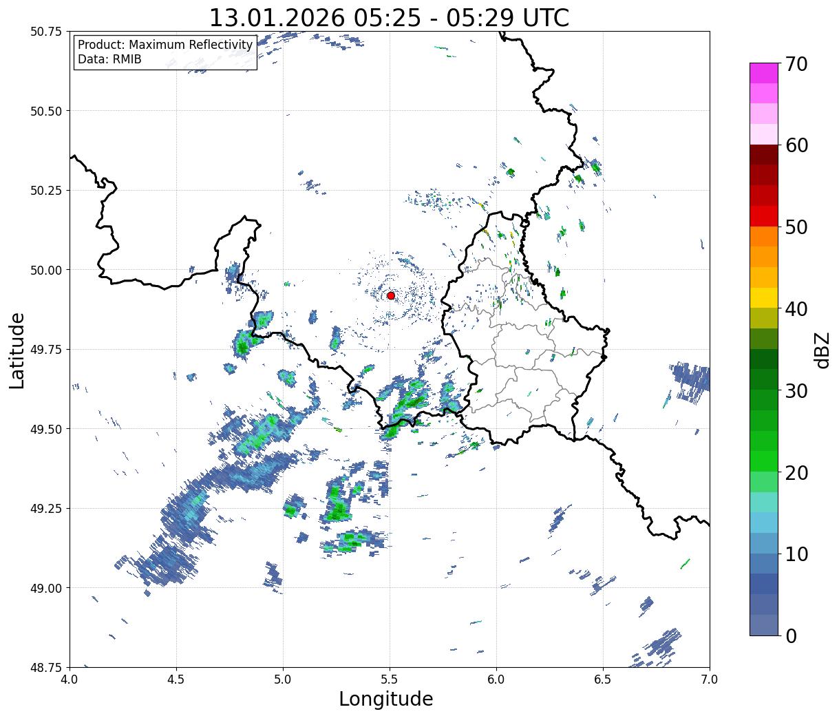This screenshot has width=839, height=716.
Task: Click the magenta top segment of colorbar
Action: (764, 73)
